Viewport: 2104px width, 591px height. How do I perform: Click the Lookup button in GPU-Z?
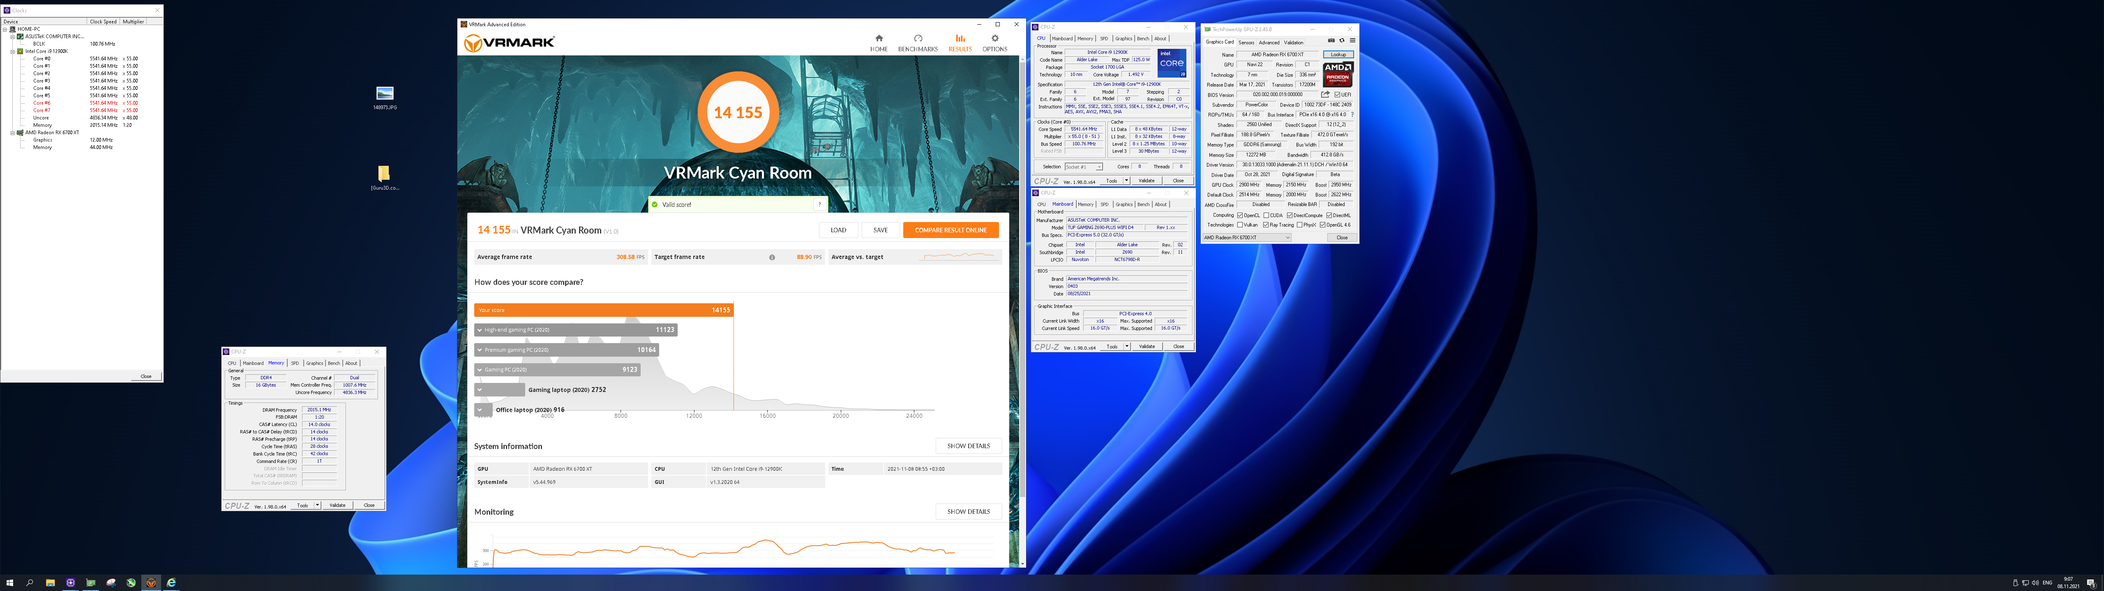[x=1339, y=55]
